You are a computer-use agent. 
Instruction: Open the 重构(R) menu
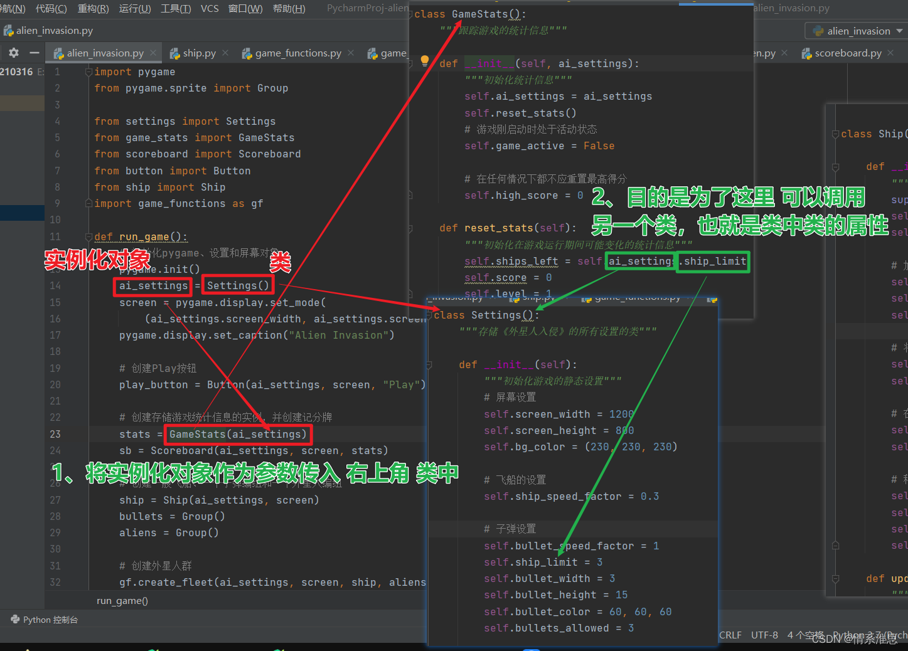(x=93, y=8)
